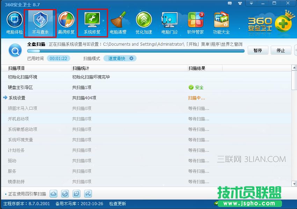Select the 硬盘主引导区 row
This screenshot has height=209, width=297.
(146, 87)
